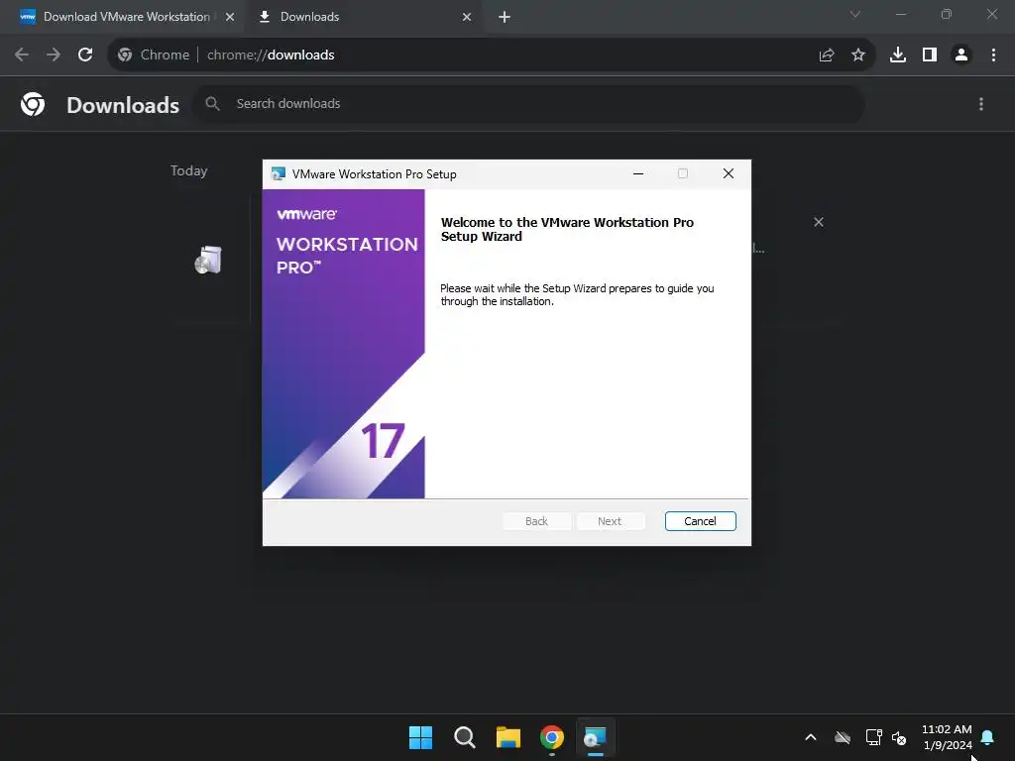Open Chrome three-dot main menu
The width and height of the screenshot is (1015, 761).
tap(993, 55)
